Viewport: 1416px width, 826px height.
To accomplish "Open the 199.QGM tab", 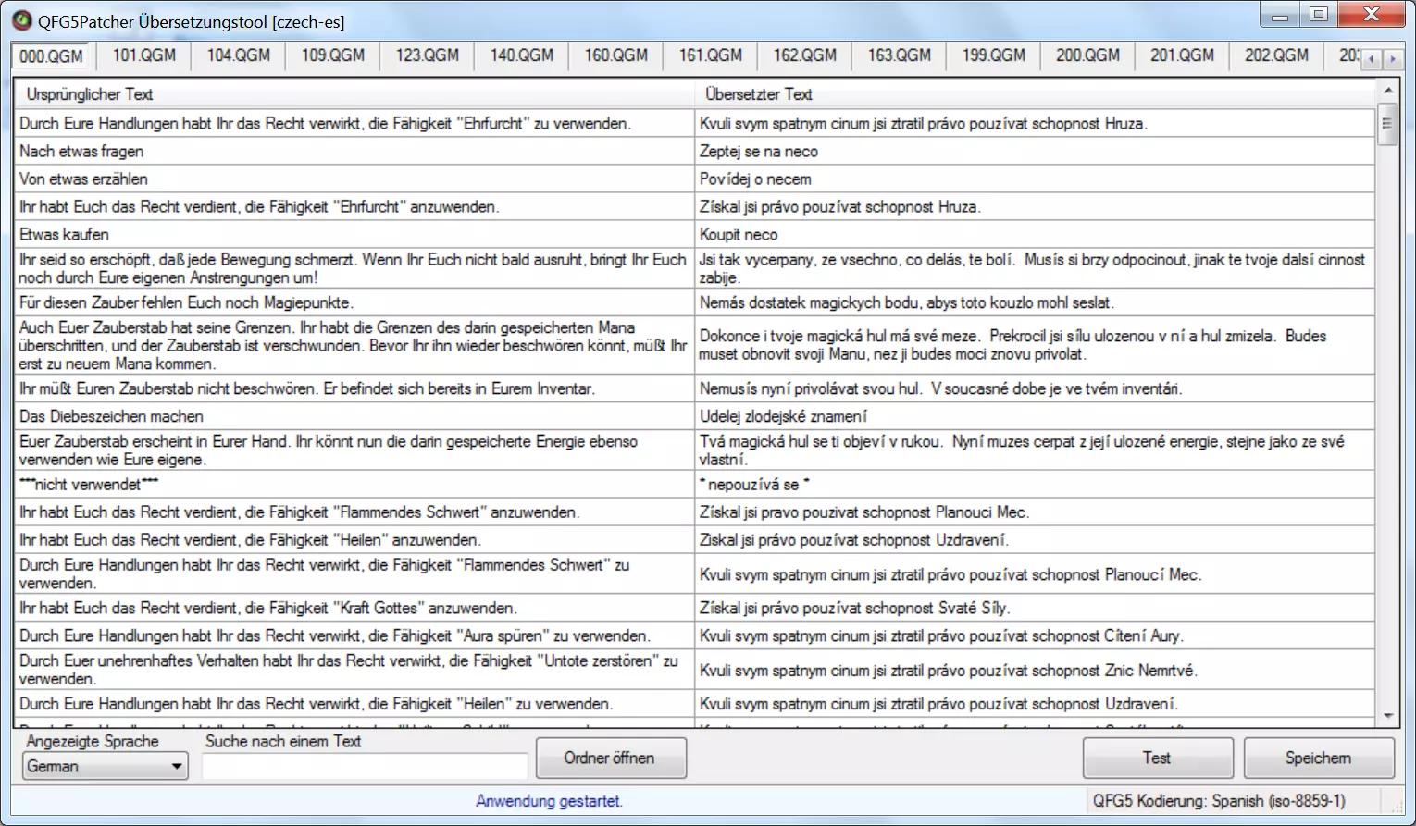I will point(994,55).
